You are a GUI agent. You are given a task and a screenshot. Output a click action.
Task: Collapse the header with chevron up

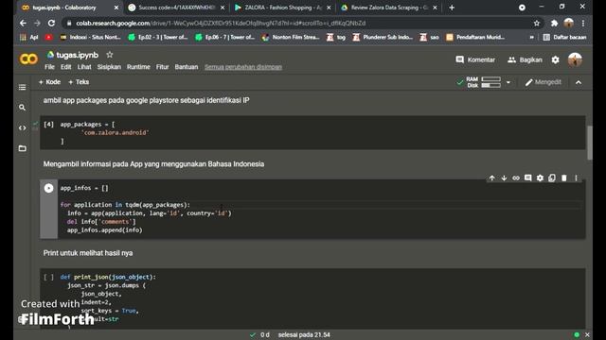pos(579,82)
